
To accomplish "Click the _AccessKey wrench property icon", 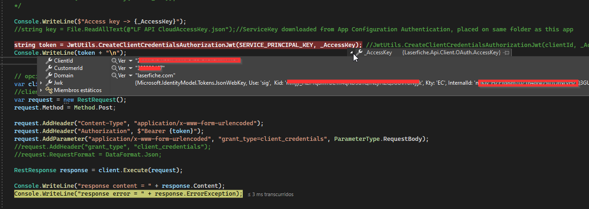I will 359,53.
